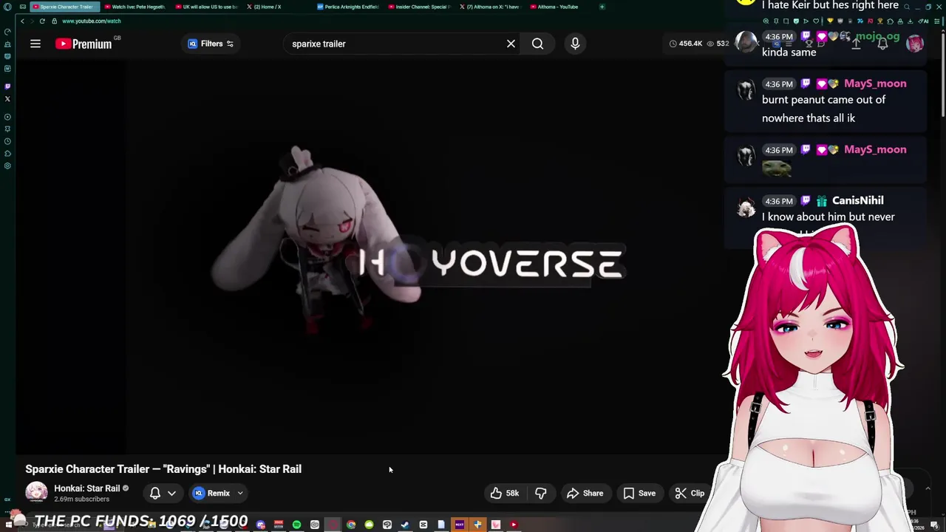Create a Clip of this video
This screenshot has height=532, width=946.
tap(690, 493)
